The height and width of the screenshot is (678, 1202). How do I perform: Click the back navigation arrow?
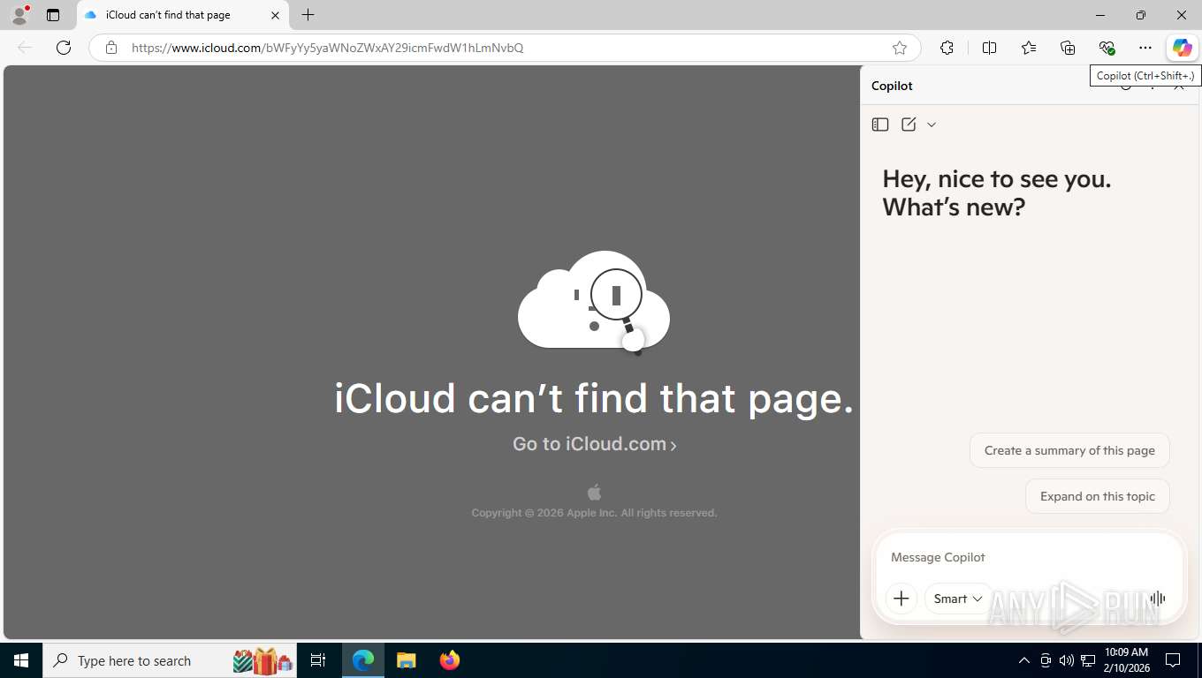coord(25,48)
